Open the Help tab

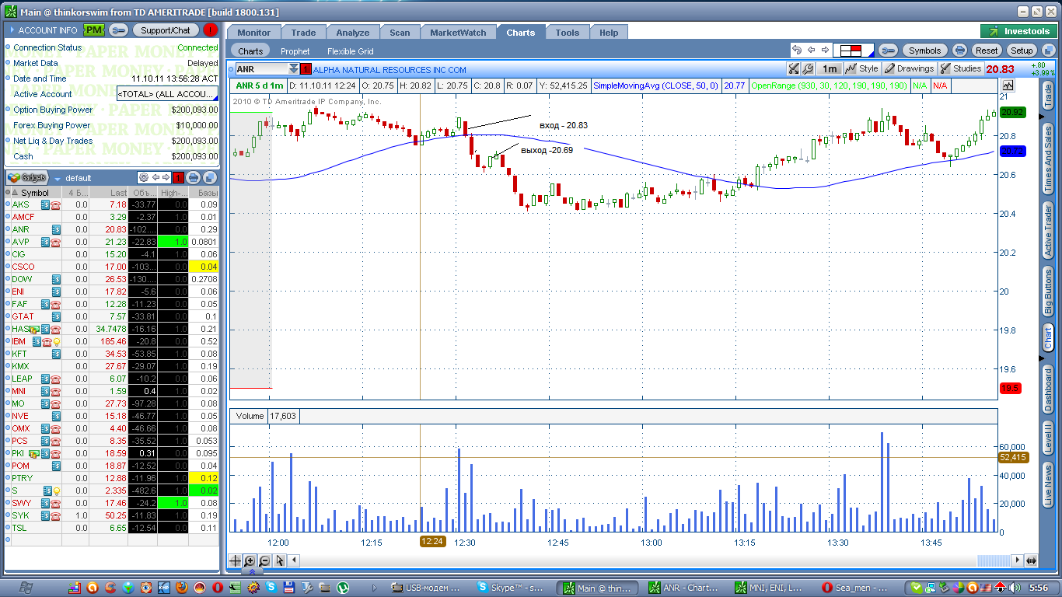pyautogui.click(x=609, y=33)
